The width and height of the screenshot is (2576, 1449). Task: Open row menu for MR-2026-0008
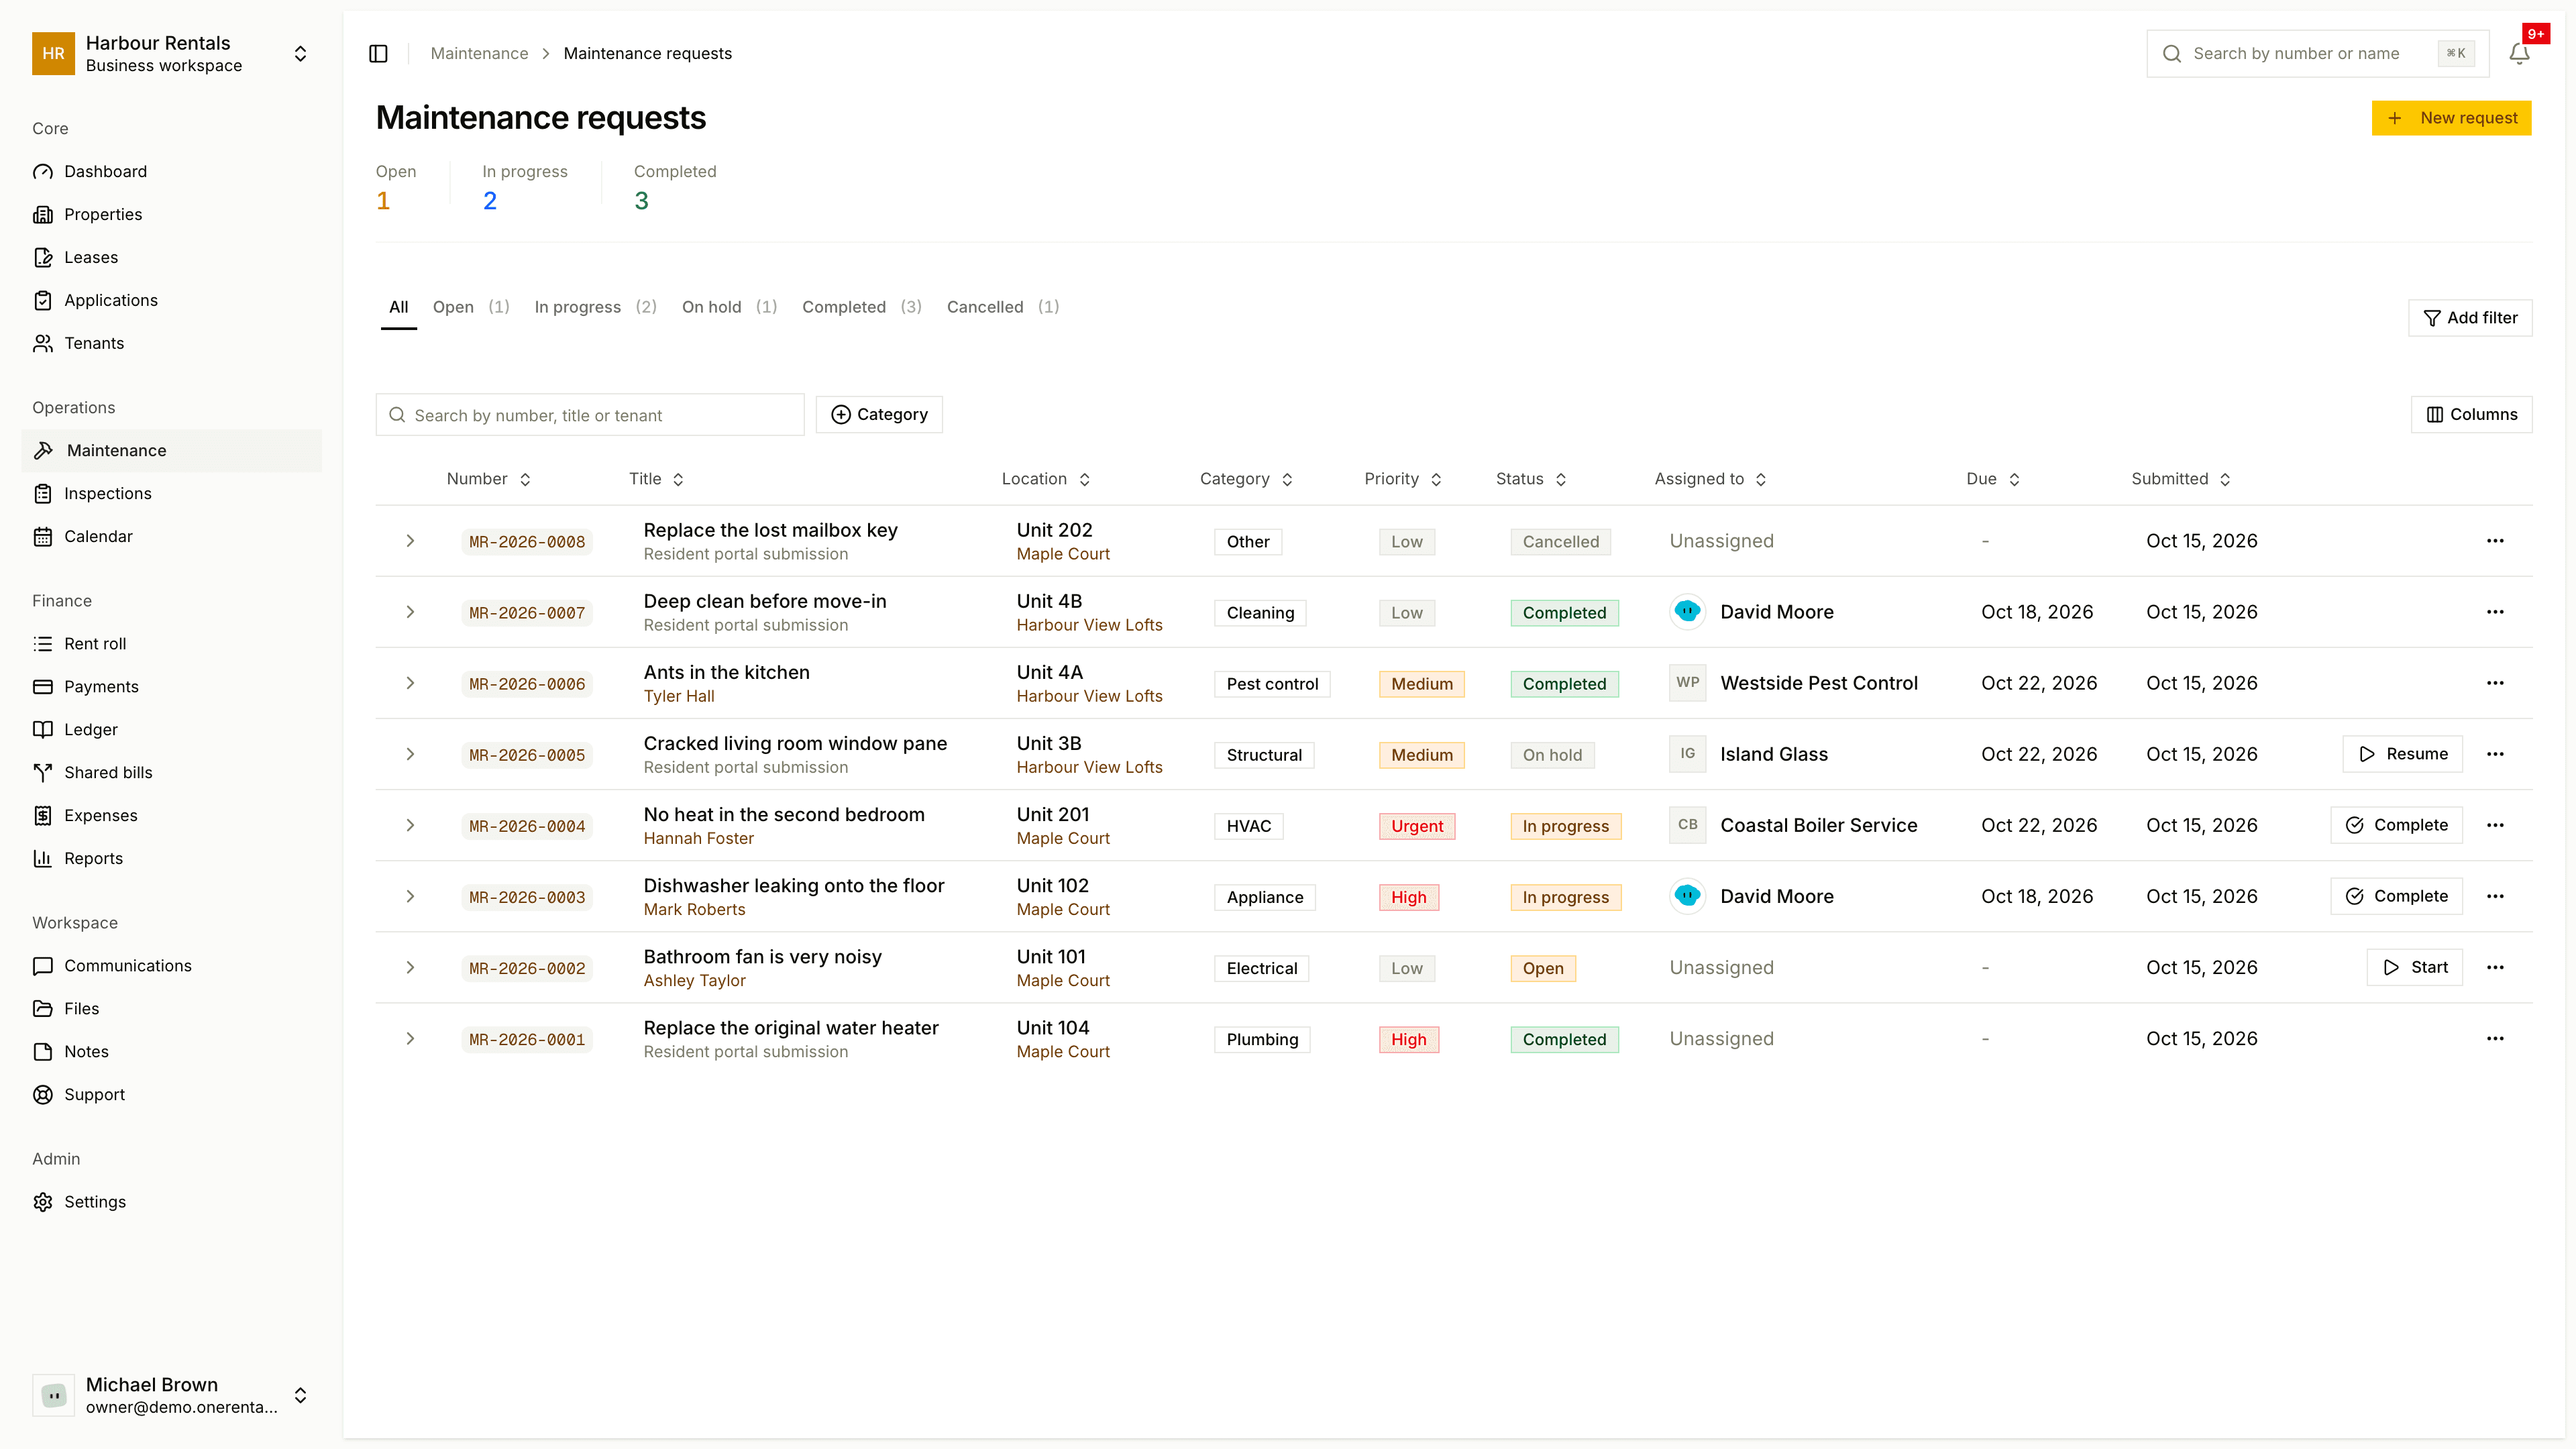click(x=2495, y=541)
